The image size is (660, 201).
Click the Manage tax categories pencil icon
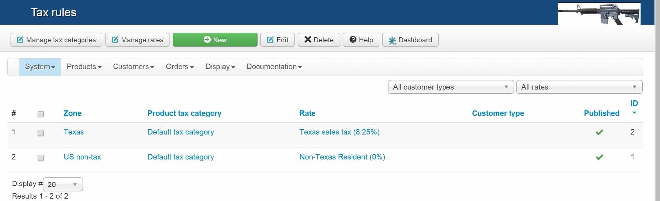pos(20,40)
